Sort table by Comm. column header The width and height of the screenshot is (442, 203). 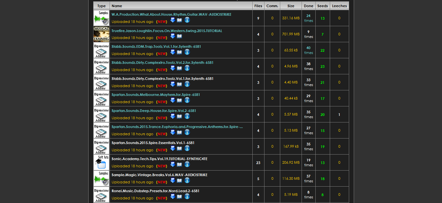click(272, 6)
